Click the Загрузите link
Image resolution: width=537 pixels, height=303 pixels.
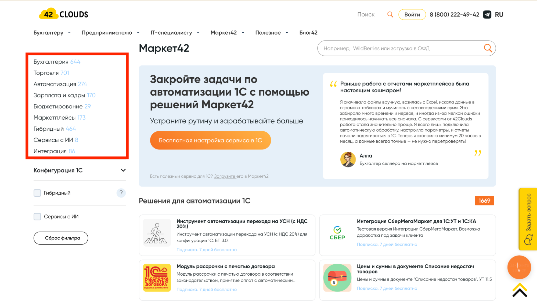(225, 176)
